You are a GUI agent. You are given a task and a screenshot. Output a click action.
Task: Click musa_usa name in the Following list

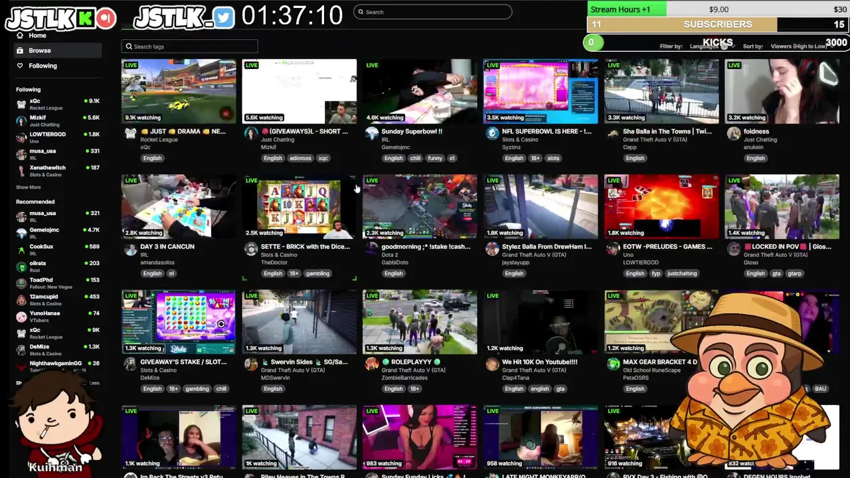[x=42, y=151]
